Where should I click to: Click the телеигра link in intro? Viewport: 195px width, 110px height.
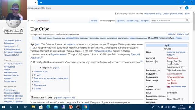(x=71, y=44)
